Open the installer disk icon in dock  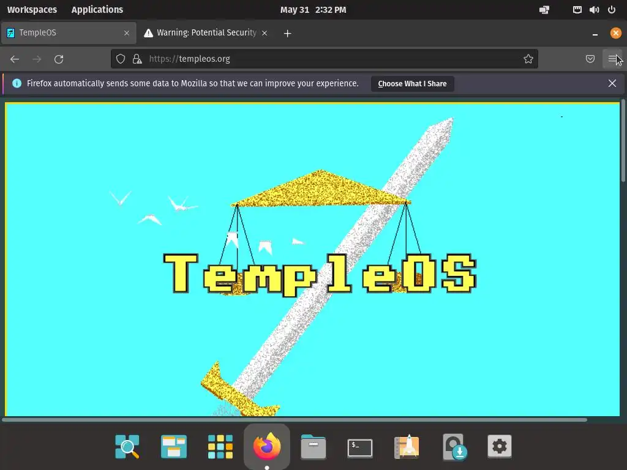point(454,447)
